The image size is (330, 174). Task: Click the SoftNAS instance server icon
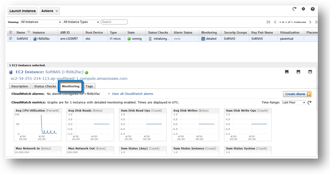35,38
